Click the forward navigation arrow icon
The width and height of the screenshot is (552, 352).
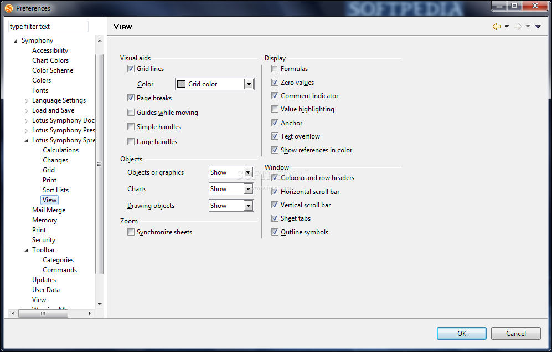[x=518, y=27]
